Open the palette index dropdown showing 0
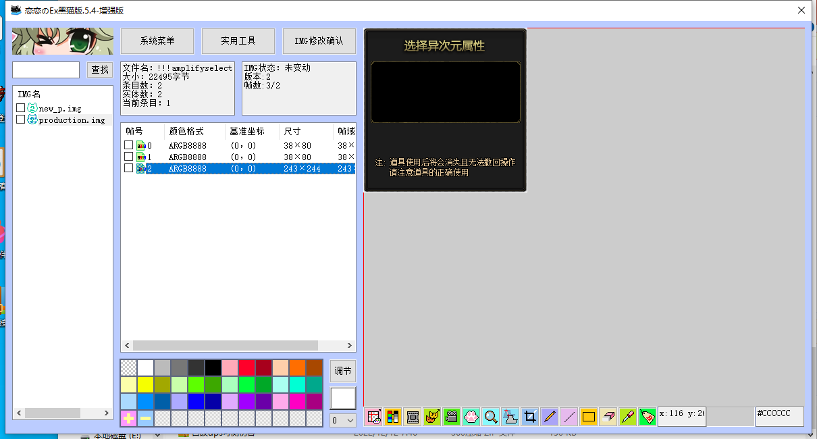This screenshot has width=817, height=439. (x=342, y=421)
